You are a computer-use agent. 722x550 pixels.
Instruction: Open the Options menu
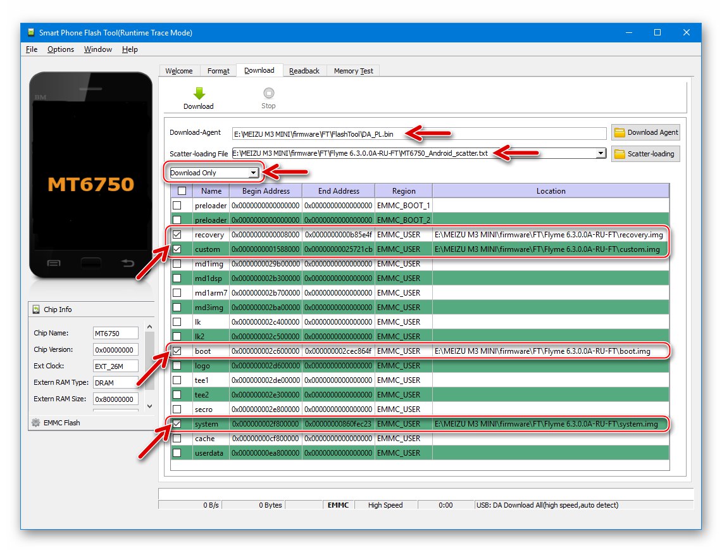[x=60, y=49]
